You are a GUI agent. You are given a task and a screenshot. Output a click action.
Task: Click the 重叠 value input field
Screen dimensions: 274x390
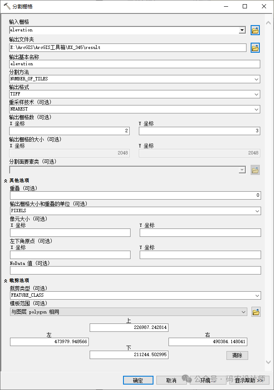[x=135, y=195]
